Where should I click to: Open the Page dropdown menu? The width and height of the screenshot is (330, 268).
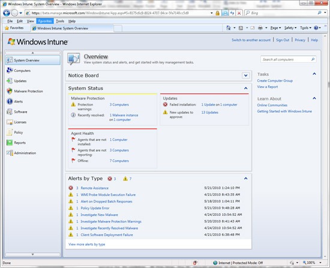275,28
